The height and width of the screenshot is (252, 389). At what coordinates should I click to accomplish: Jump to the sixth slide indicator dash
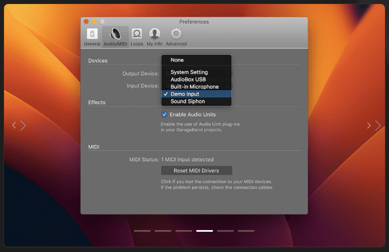tap(246, 231)
